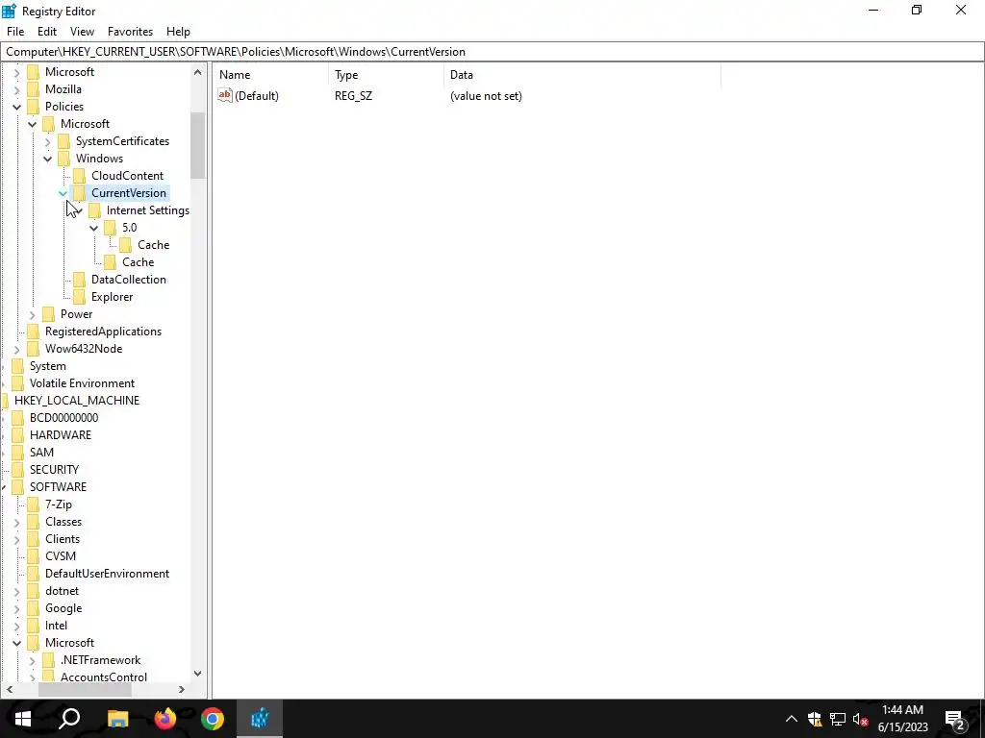Select the Explorer folder icon
Image resolution: width=985 pixels, height=738 pixels.
79,297
